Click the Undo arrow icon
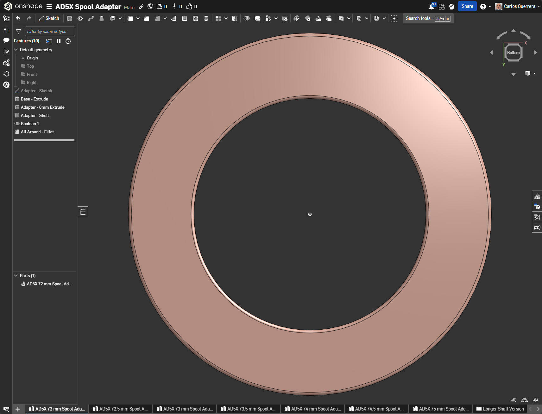Image resolution: width=542 pixels, height=414 pixels. click(x=18, y=18)
